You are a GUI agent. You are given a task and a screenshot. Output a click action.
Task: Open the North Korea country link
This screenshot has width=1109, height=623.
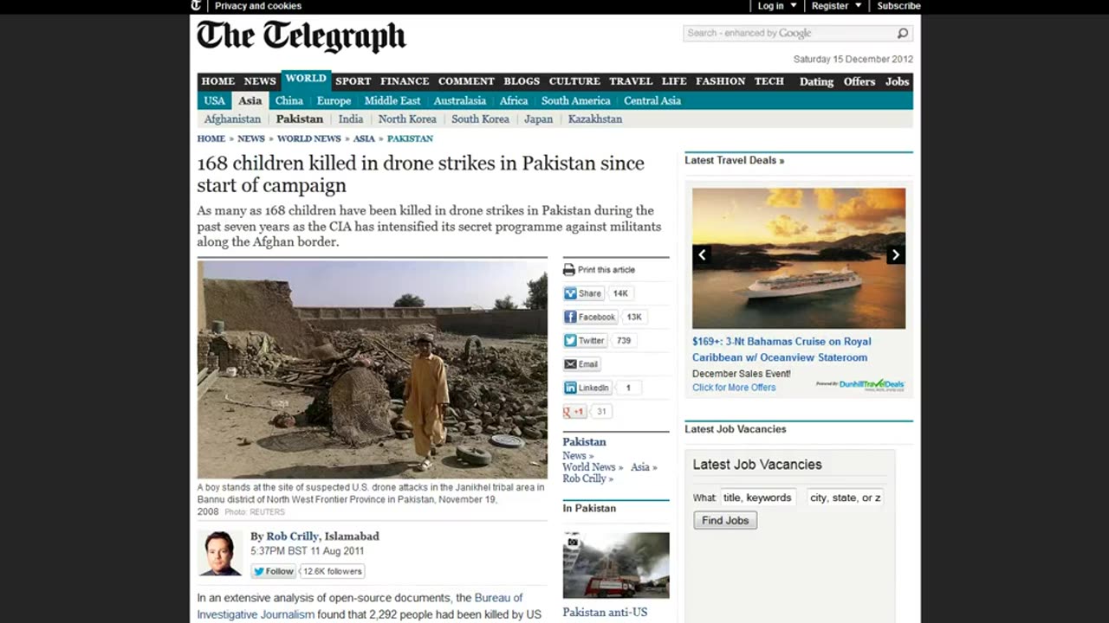pyautogui.click(x=407, y=119)
